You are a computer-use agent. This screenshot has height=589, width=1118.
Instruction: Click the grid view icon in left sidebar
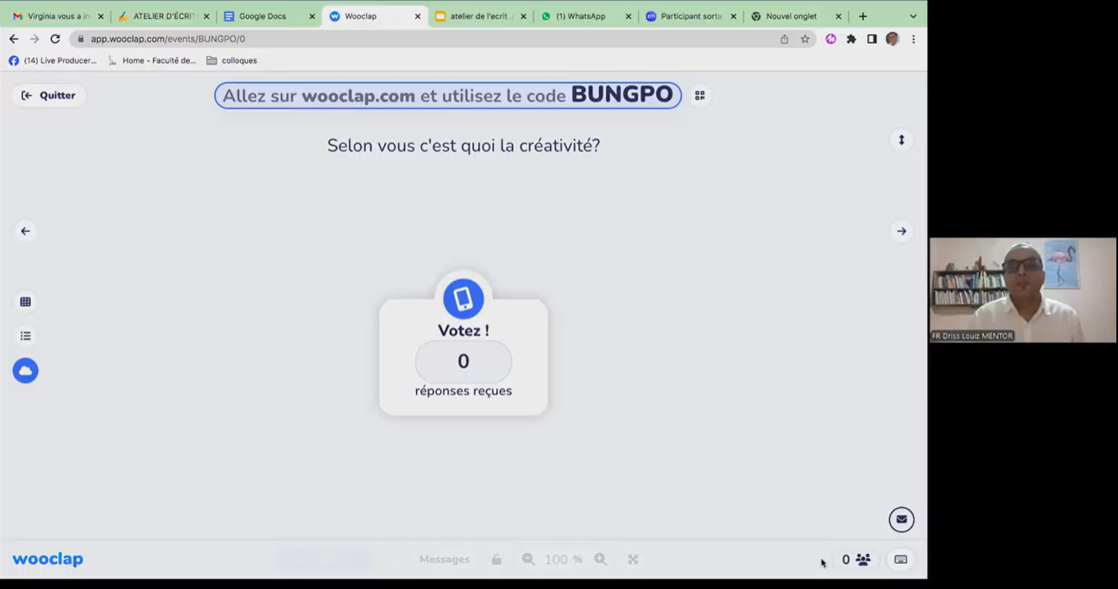click(25, 302)
